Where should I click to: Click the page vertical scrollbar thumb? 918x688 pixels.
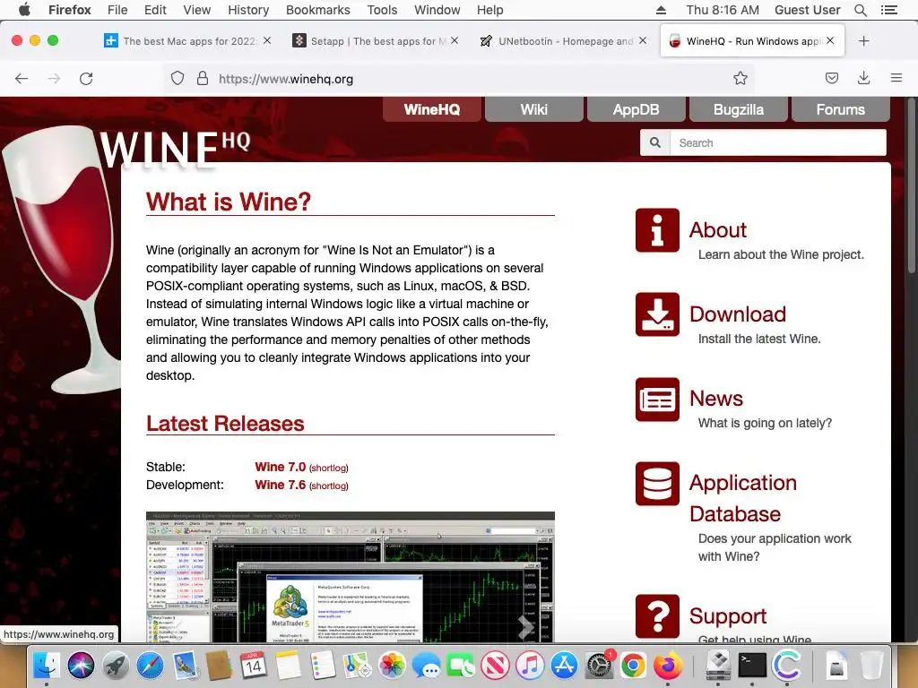point(911,185)
